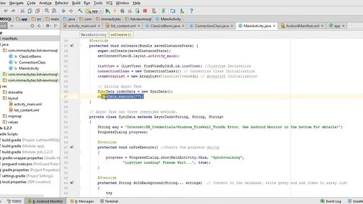Click override gutter marker beside onCreate
The width and height of the screenshot is (363, 204).
coord(72,45)
